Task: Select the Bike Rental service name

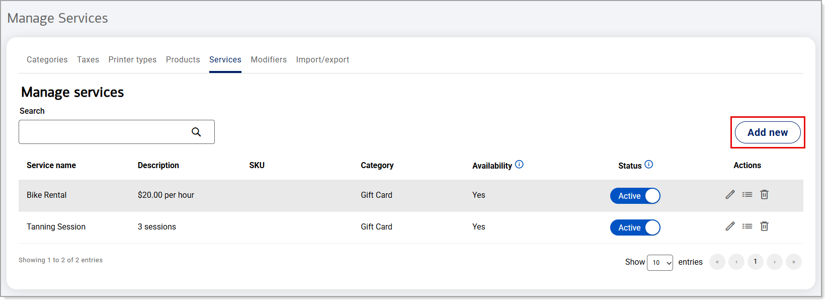Action: click(46, 195)
